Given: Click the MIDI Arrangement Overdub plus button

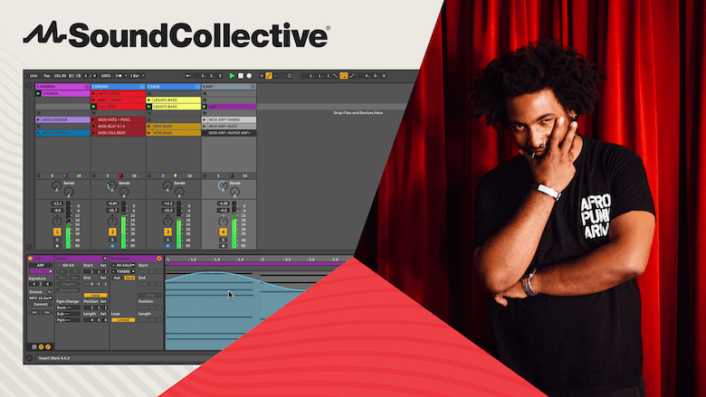Looking at the screenshot, I should (x=262, y=76).
